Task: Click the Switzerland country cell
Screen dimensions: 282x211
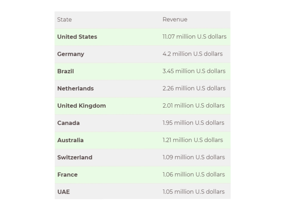Action: click(75, 158)
